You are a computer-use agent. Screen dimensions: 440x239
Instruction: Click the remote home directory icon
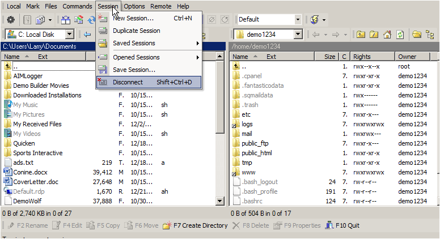387,35
